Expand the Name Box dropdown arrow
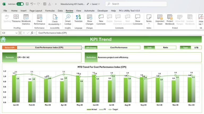Viewport: 204px width, 114px height. (16, 33)
